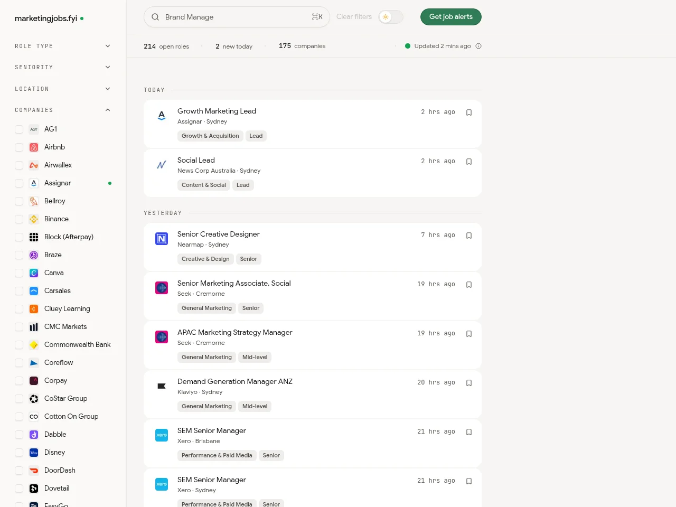Bookmark Demand Generation Manager ANZ job

[x=469, y=383]
